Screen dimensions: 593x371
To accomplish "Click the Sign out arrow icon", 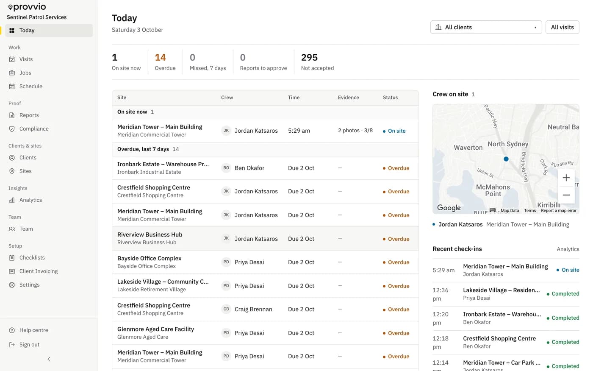I will point(12,345).
